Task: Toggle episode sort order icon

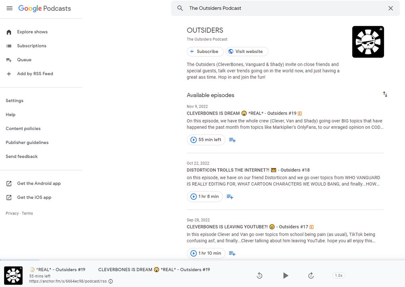Action: (385, 94)
